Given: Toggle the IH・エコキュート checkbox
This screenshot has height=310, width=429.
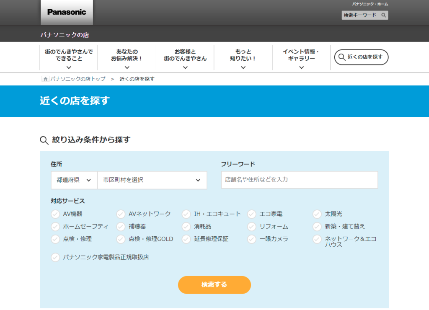Looking at the screenshot, I should point(186,214).
